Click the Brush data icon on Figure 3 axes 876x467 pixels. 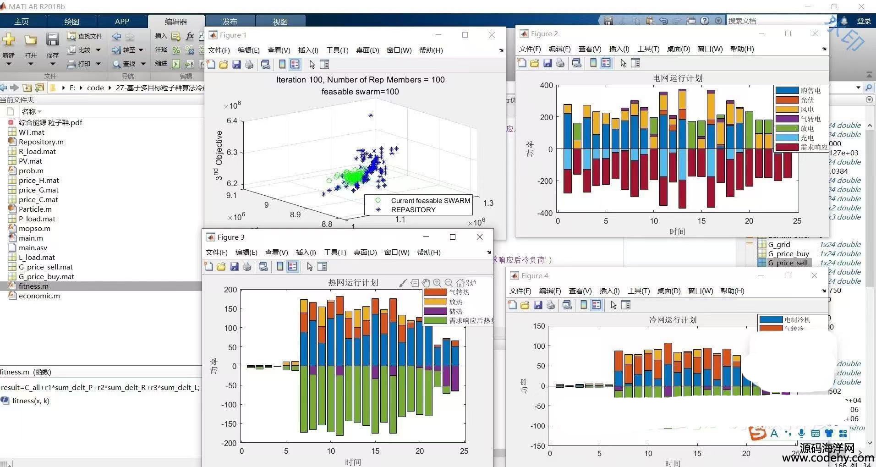pos(403,283)
